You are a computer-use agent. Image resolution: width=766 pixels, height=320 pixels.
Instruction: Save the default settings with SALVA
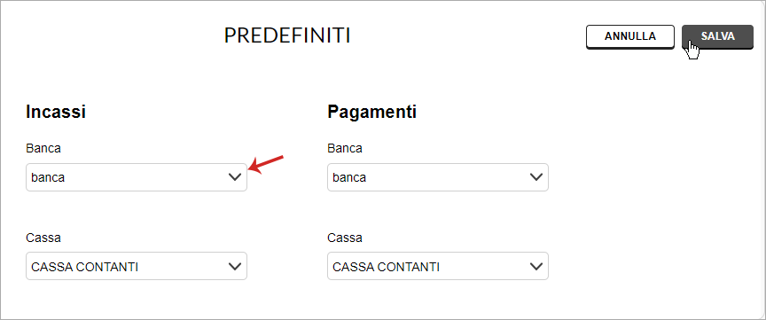717,36
